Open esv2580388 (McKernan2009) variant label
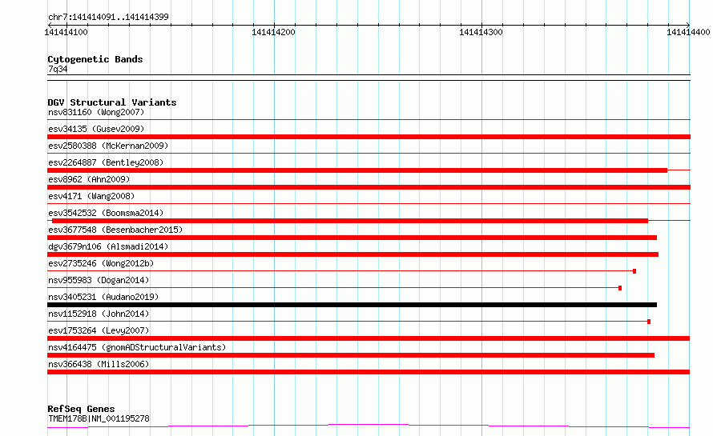Viewport: 713px width, 436px height. tap(108, 146)
